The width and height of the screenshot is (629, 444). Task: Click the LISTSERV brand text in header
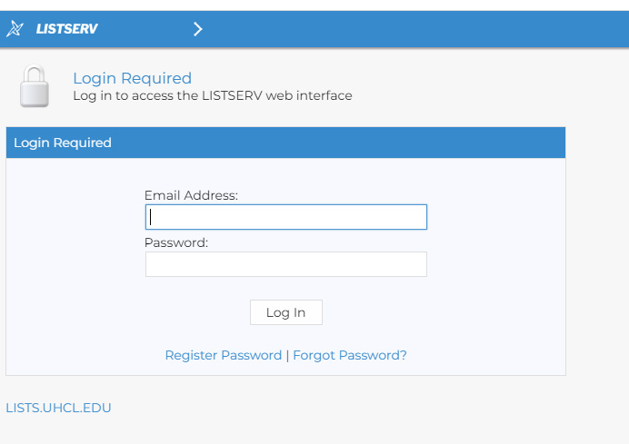pos(66,29)
